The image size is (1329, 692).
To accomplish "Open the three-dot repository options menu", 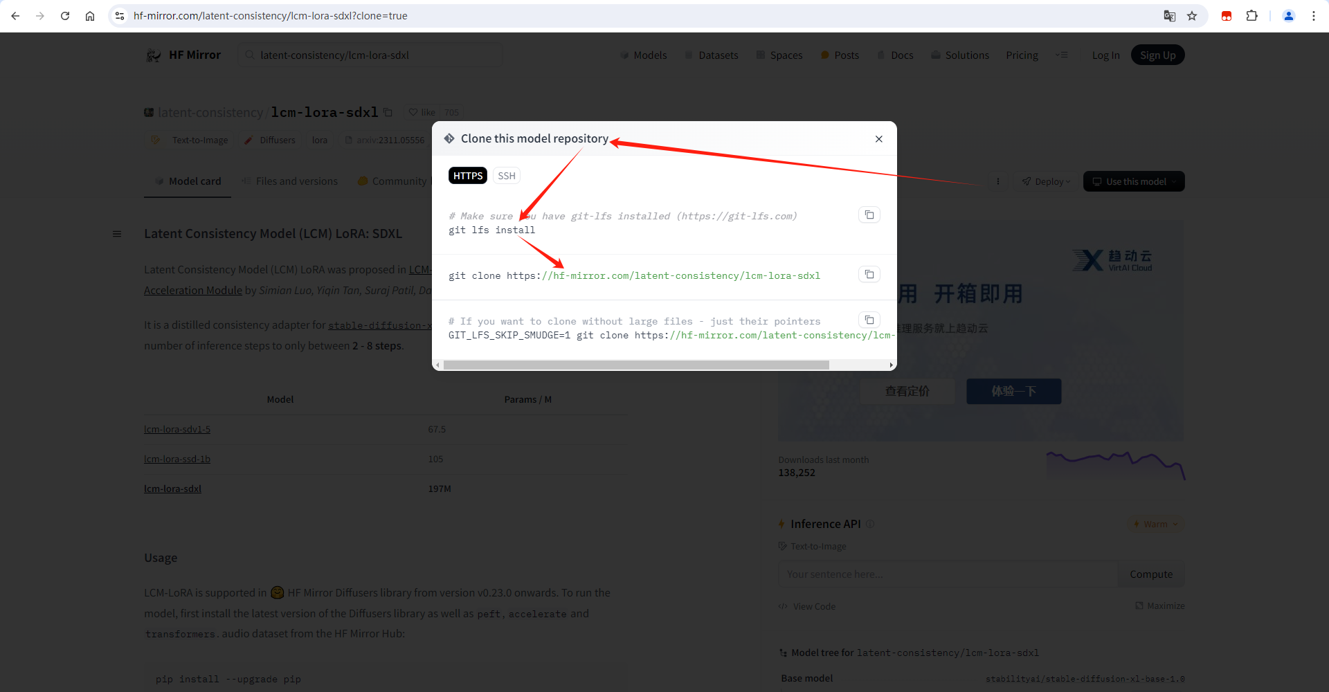I will tap(997, 181).
